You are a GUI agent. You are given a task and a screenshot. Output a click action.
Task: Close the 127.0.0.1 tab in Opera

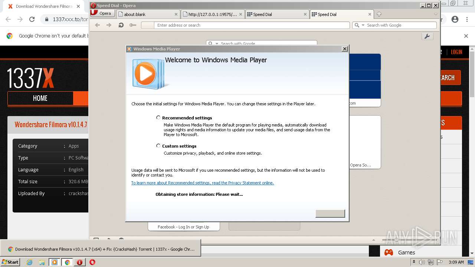coord(240,14)
